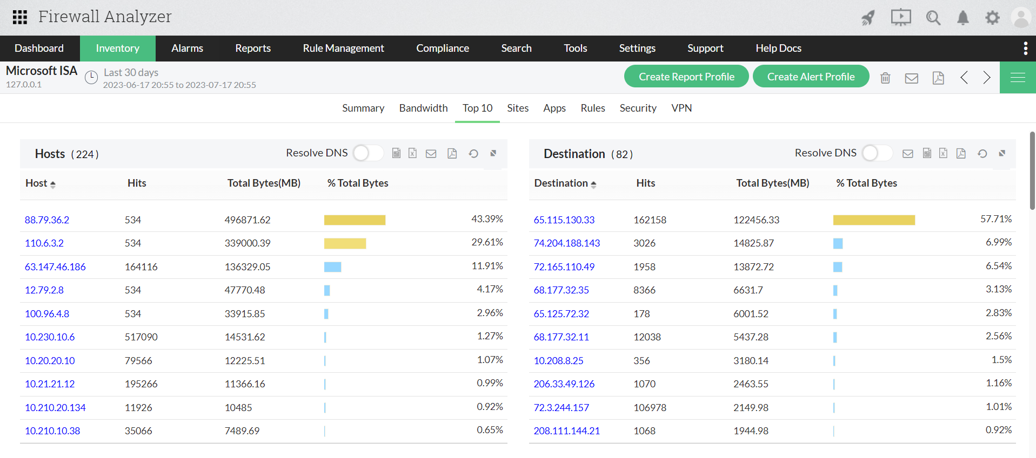Open host link 63.147.46.186
The image size is (1036, 458).
tap(55, 267)
